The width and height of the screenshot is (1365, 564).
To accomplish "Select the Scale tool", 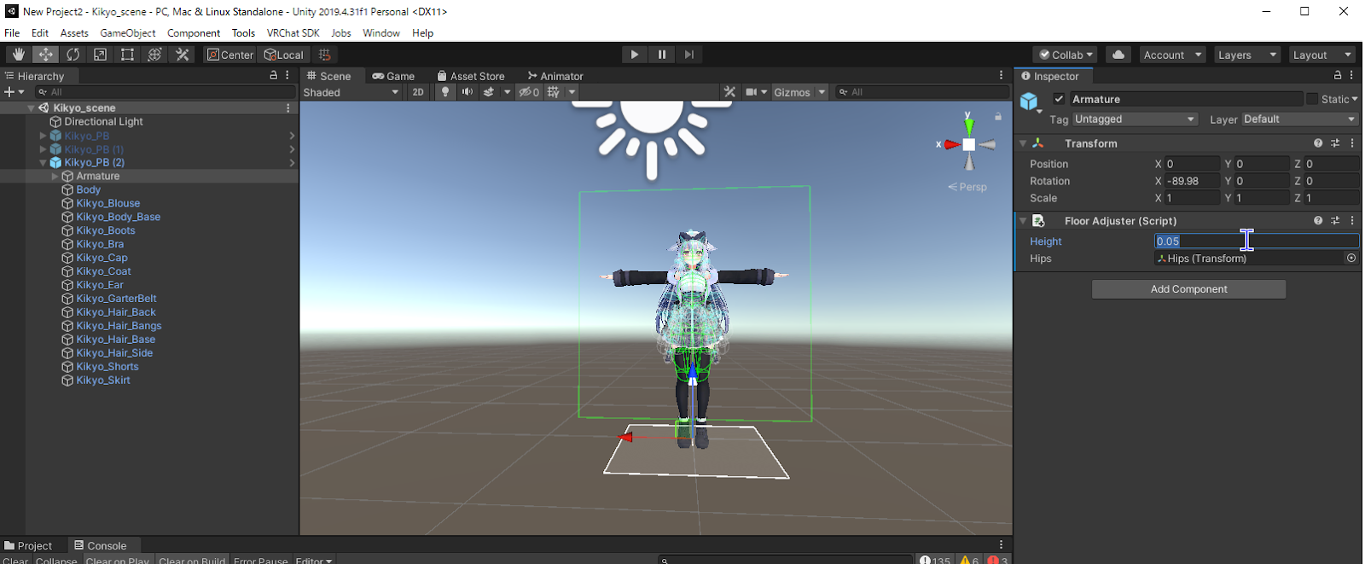I will pyautogui.click(x=100, y=55).
